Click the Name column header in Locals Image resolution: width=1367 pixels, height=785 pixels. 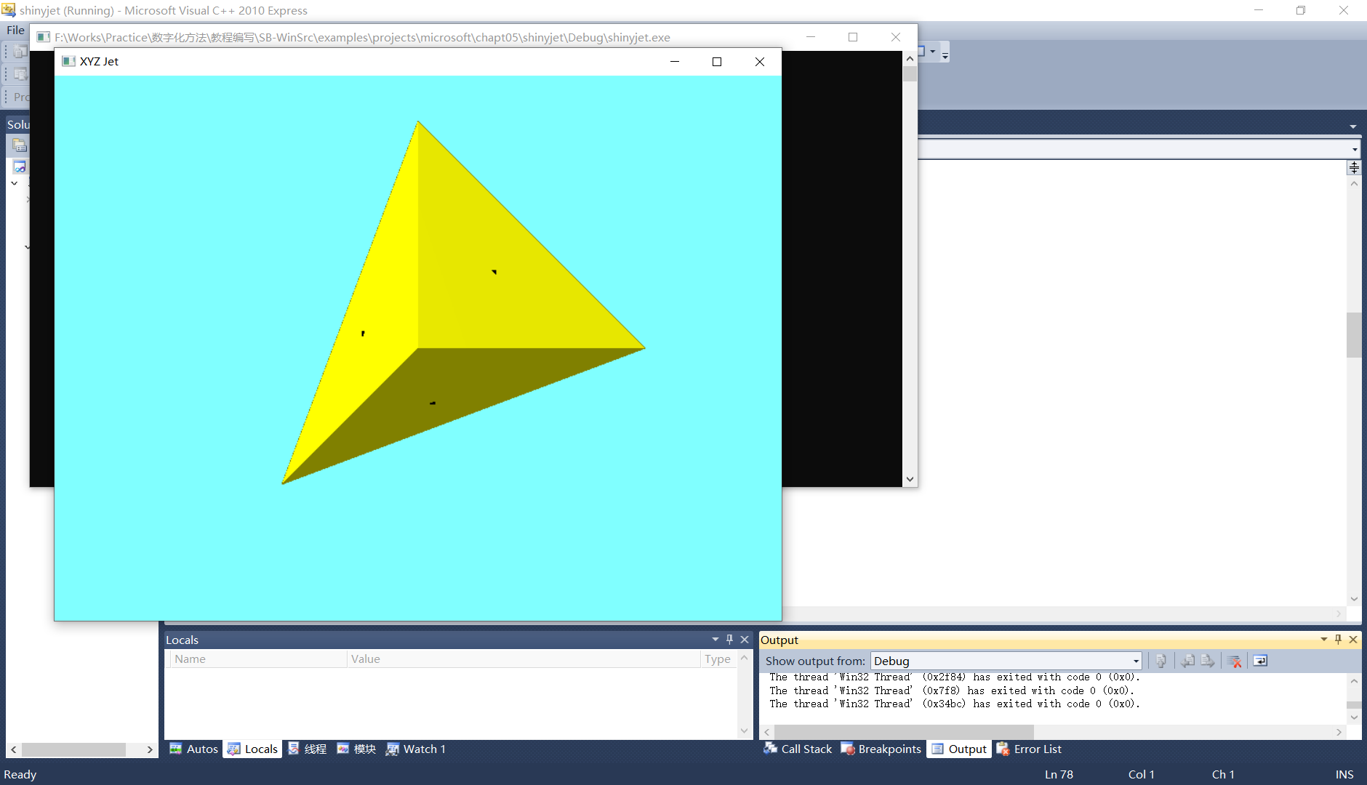pos(257,659)
